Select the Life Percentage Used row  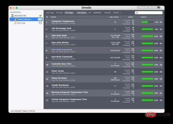click(104, 29)
